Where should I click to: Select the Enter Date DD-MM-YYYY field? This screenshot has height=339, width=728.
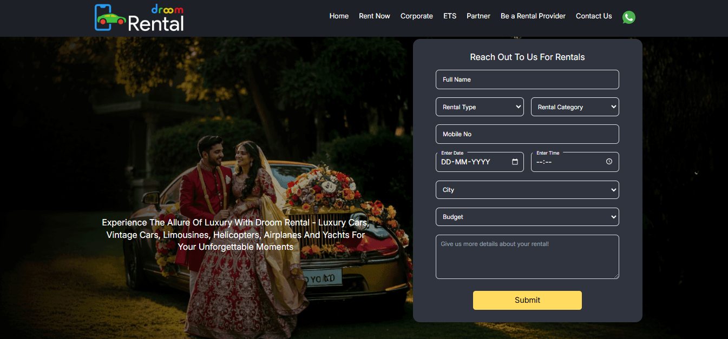pyautogui.click(x=480, y=162)
